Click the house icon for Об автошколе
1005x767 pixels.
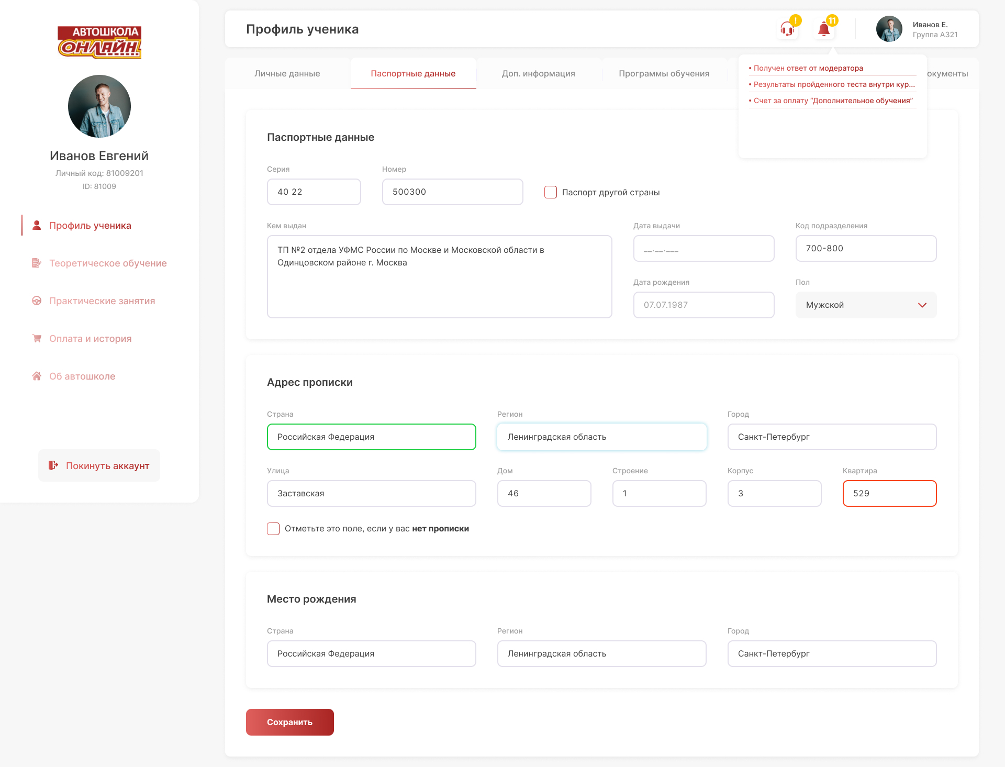[37, 376]
